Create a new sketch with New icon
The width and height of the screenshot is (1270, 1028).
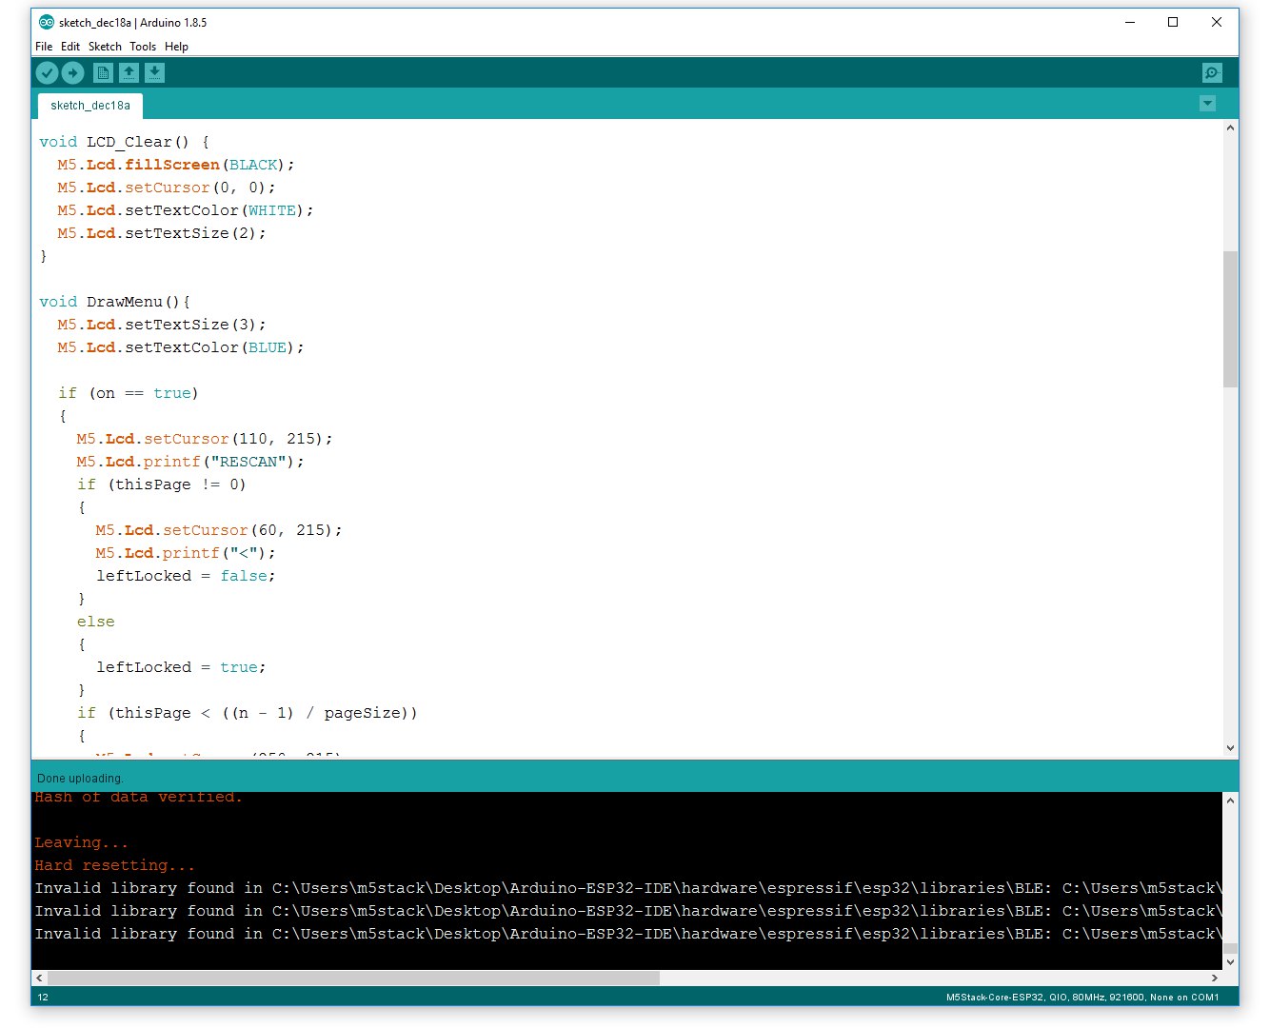pos(103,72)
